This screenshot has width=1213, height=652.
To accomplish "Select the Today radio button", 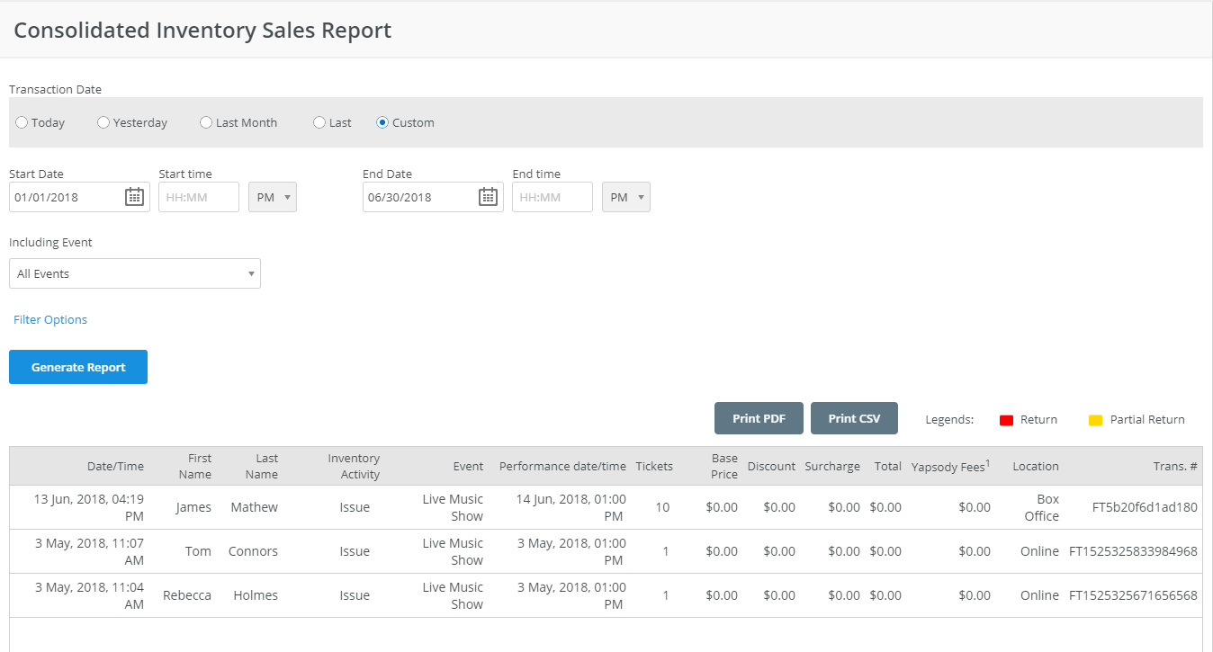I will (22, 122).
